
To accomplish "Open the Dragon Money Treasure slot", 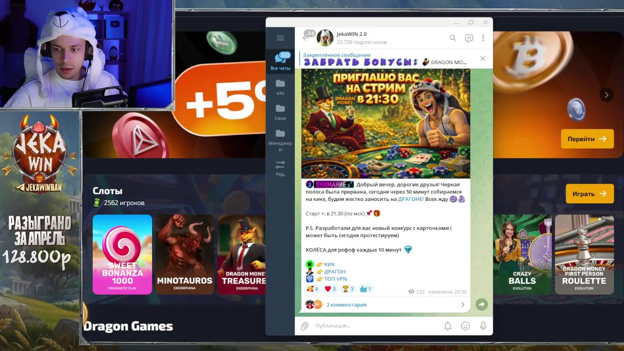I will point(242,254).
